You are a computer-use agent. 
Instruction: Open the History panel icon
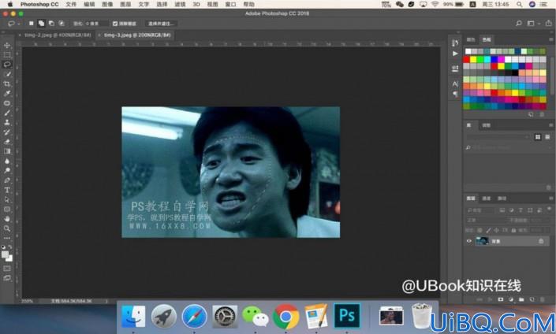click(455, 43)
